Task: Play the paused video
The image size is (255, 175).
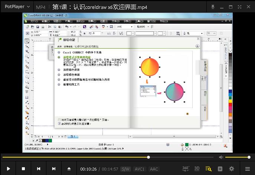Action: click(x=9, y=169)
